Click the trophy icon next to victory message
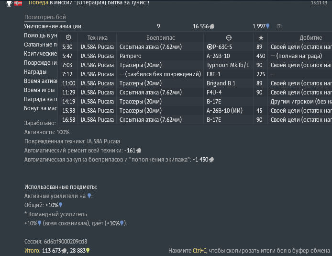Screen dimensions: 332x256 click(x=9, y=4)
